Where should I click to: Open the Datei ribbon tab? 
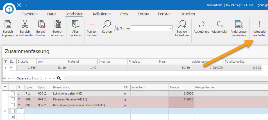coord(52,14)
